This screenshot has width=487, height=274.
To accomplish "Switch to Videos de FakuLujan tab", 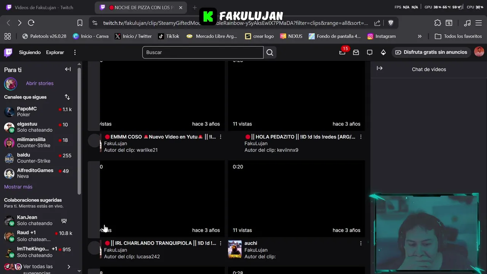I will click(44, 8).
